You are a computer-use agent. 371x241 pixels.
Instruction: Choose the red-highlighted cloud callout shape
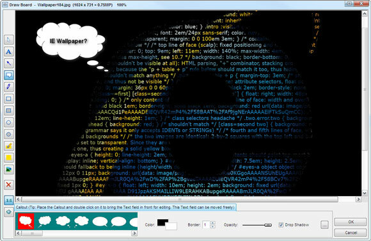(26, 221)
